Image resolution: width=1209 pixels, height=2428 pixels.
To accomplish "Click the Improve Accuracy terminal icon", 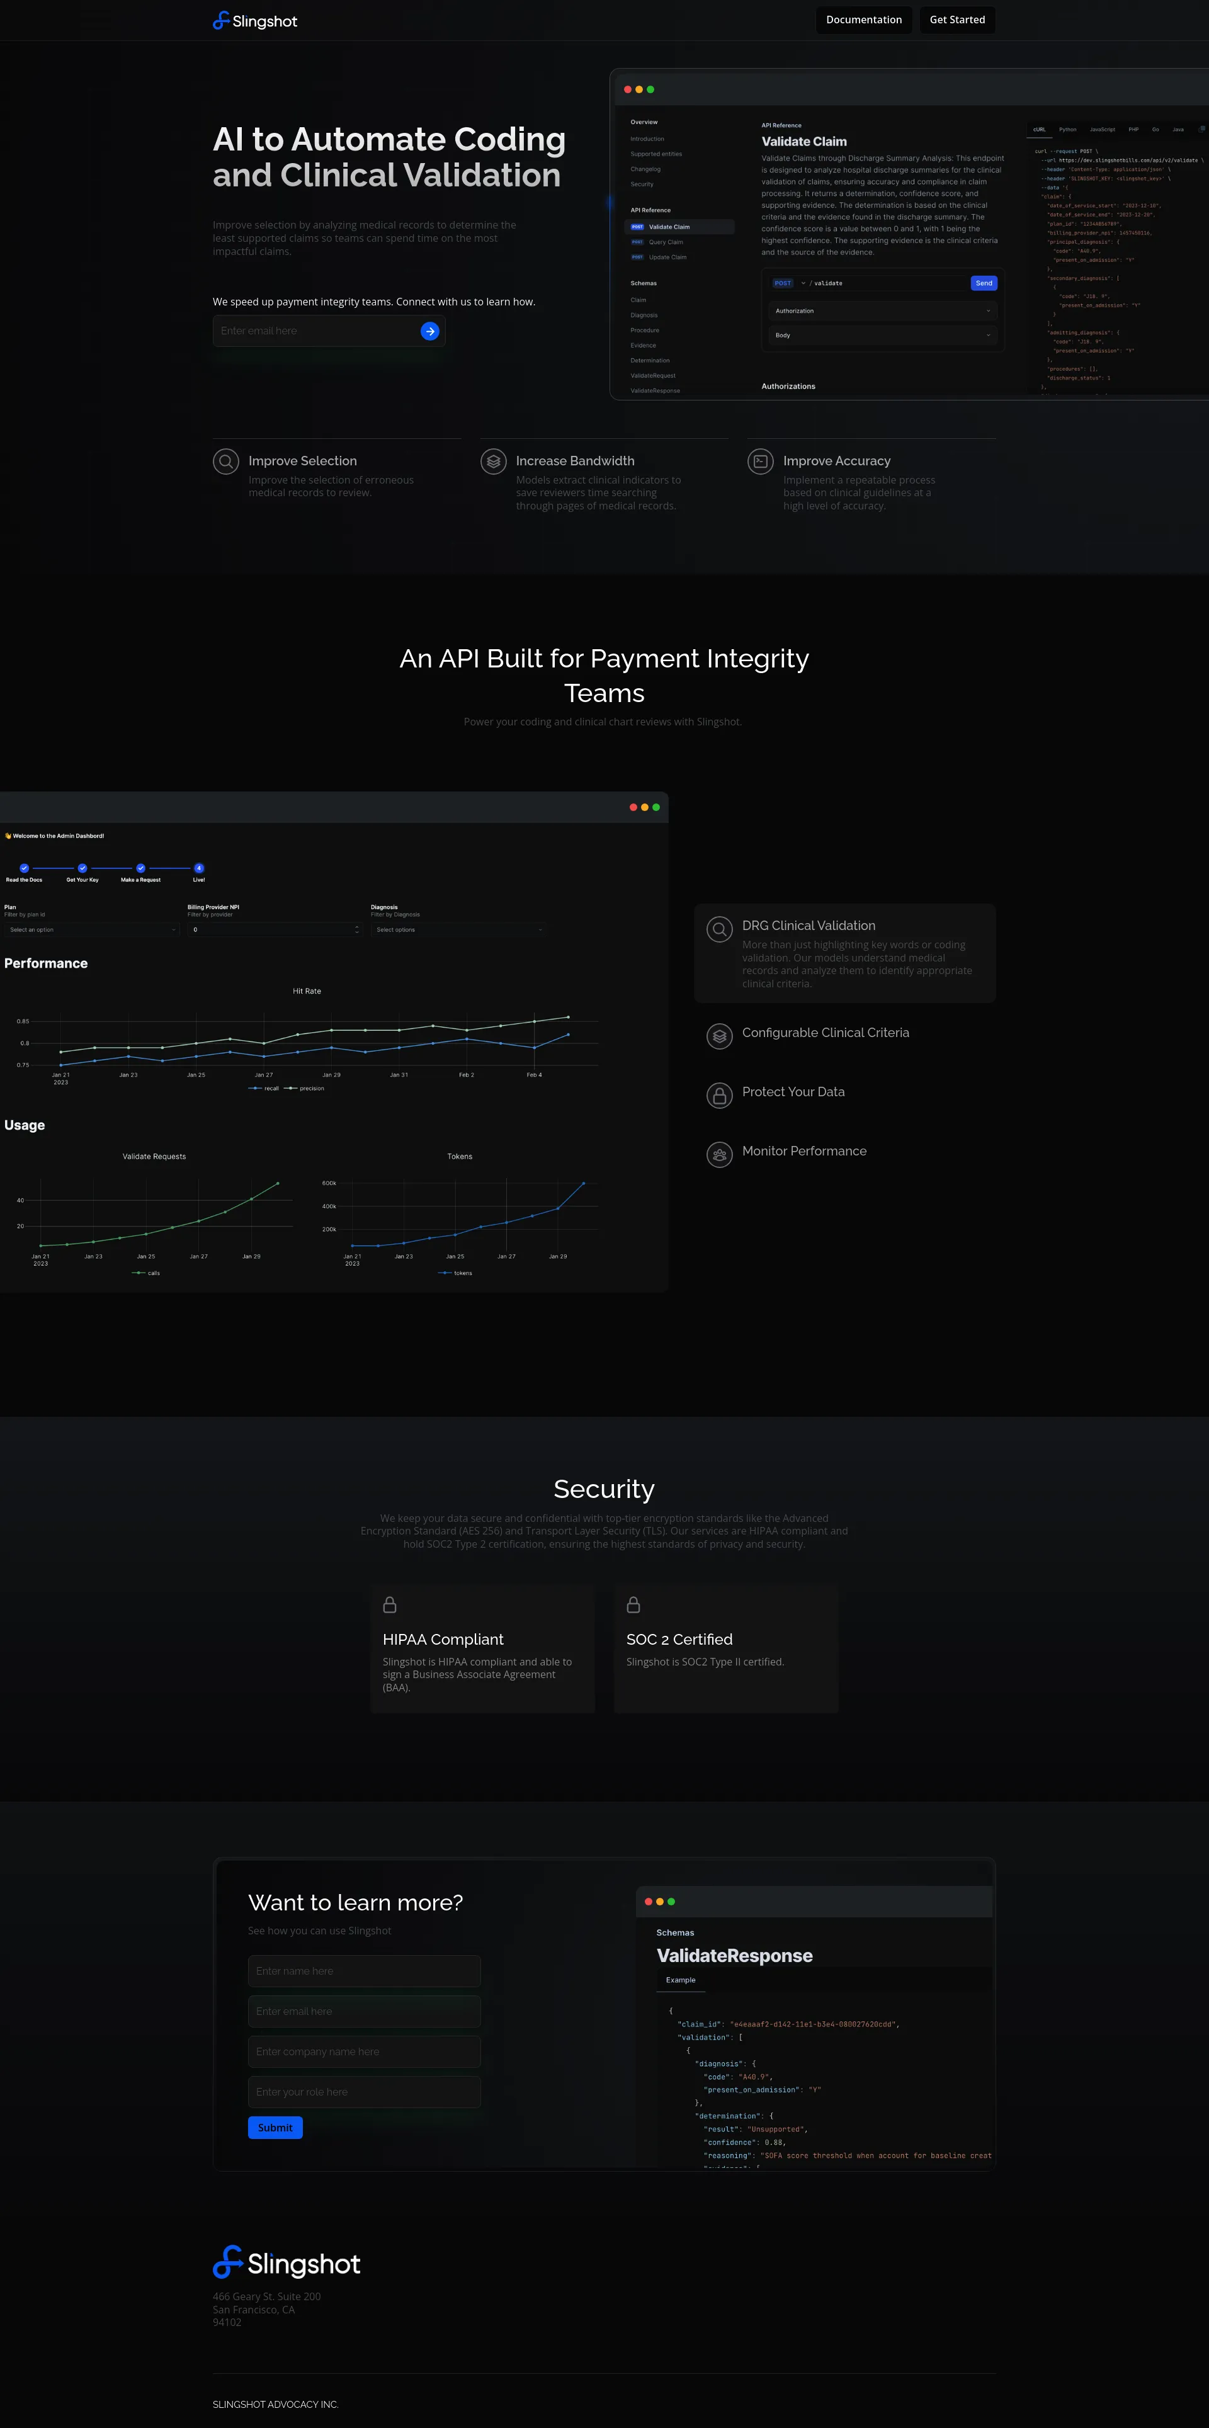I will [761, 462].
